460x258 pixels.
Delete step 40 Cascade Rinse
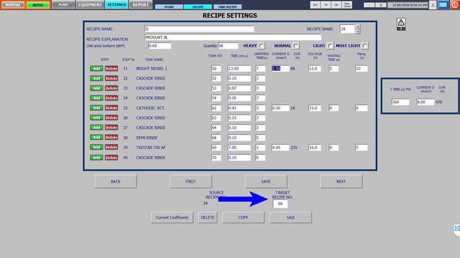click(x=111, y=157)
